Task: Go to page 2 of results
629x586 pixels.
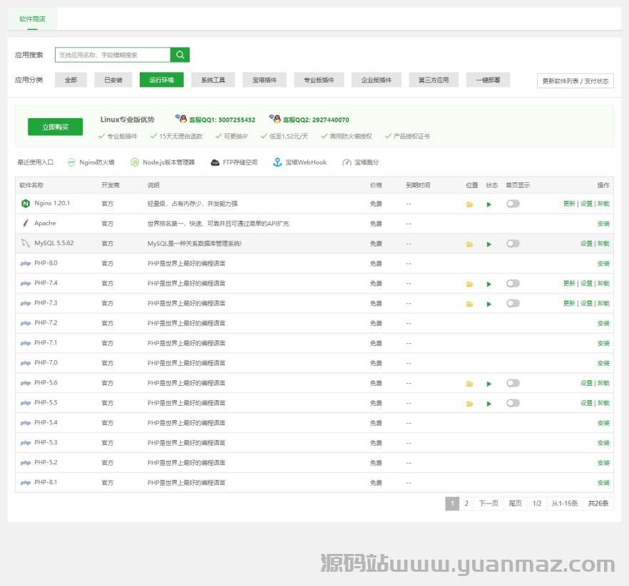Action: click(x=466, y=503)
